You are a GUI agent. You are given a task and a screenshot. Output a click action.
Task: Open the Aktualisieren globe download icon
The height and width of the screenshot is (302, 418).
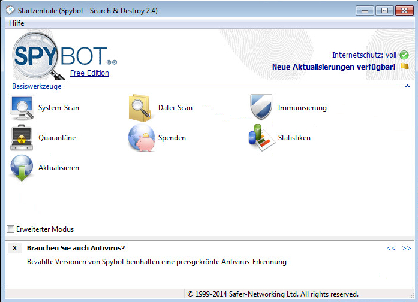(22, 168)
